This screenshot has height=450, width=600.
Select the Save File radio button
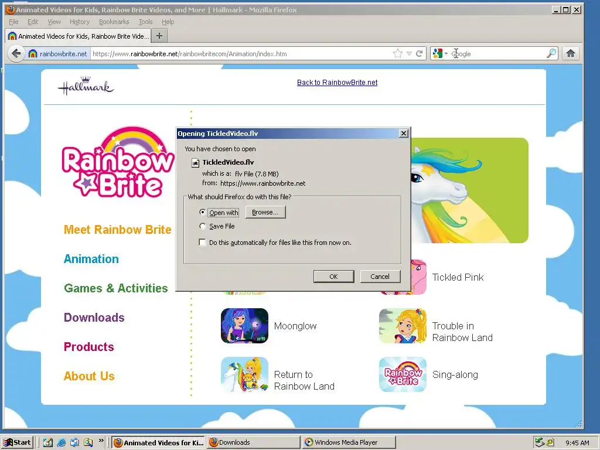(202, 226)
